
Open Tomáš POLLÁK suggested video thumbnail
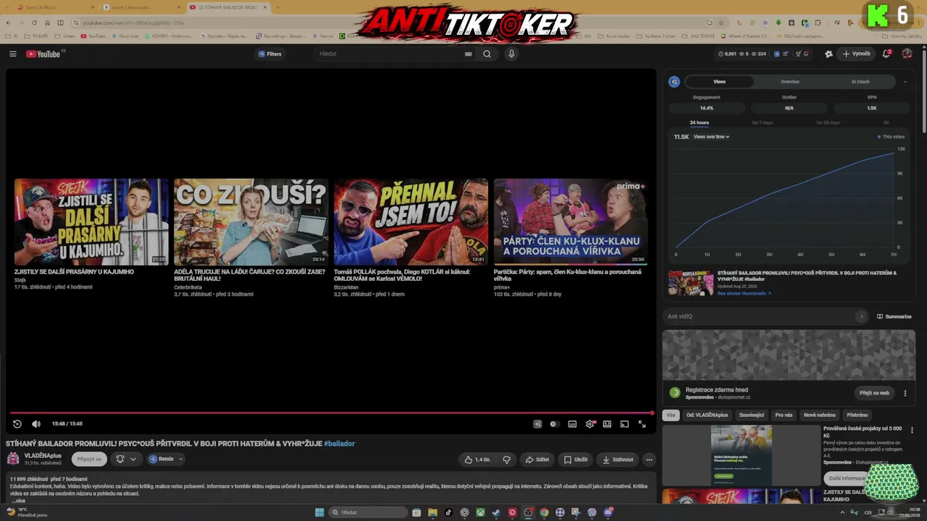pyautogui.click(x=411, y=222)
